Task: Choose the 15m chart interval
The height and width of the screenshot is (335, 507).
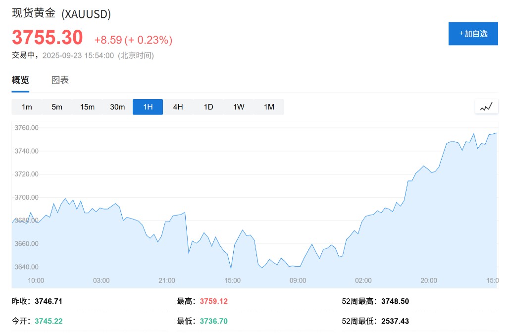Action: (87, 107)
